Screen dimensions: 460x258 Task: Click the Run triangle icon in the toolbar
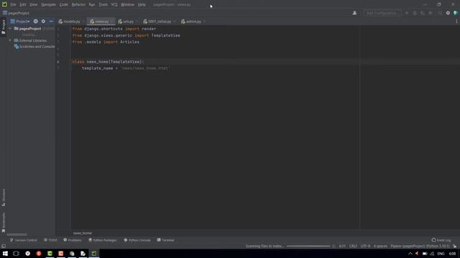click(x=407, y=13)
